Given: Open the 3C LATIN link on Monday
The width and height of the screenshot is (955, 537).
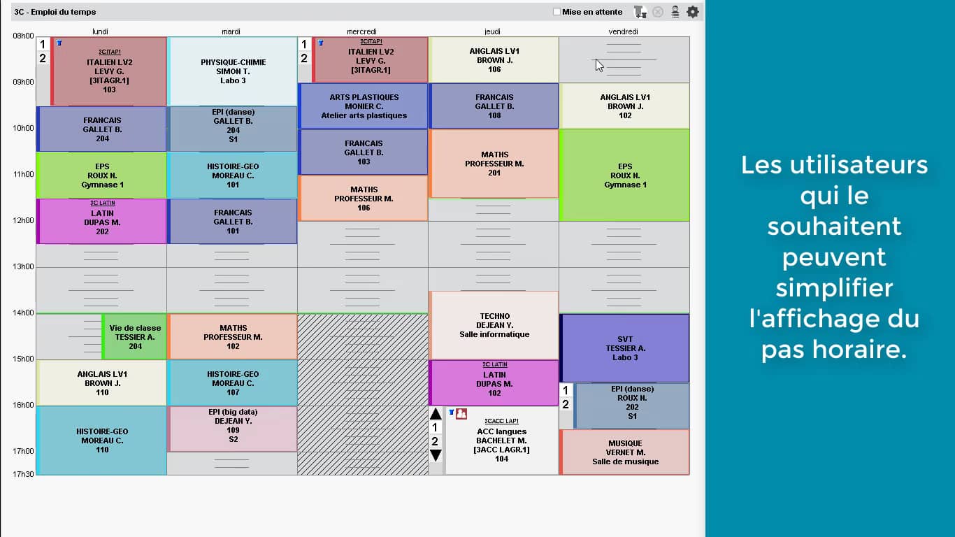Looking at the screenshot, I should pyautogui.click(x=103, y=203).
